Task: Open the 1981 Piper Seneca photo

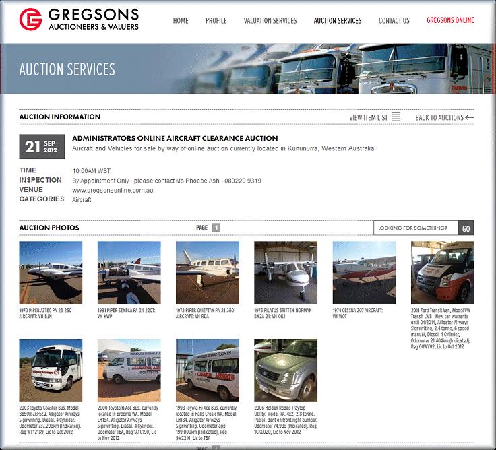Action: (129, 273)
